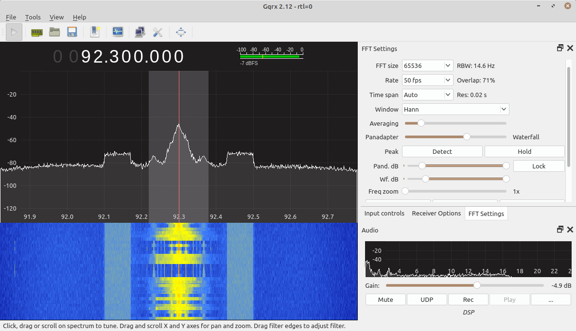Open the Tools menu
The image size is (576, 331).
pyautogui.click(x=33, y=17)
